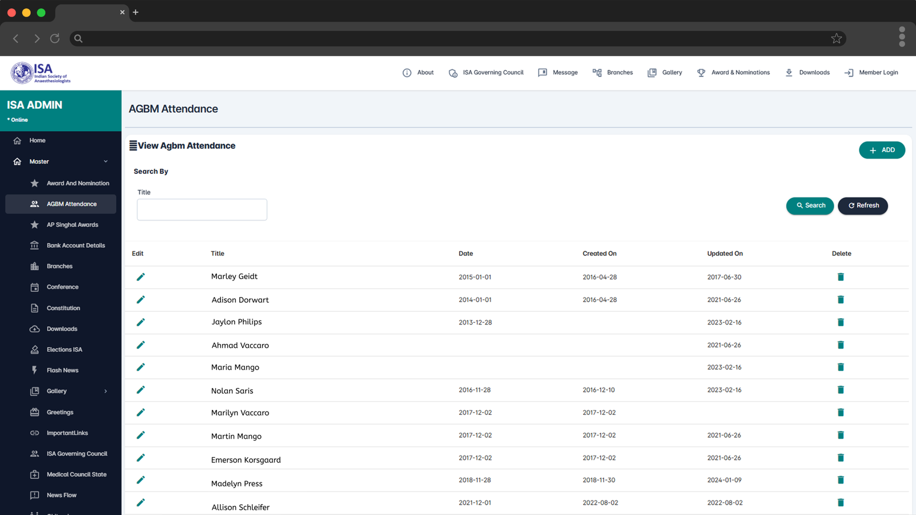Open Branches in the sidebar
Screen dimensions: 916x515
[x=61, y=266]
